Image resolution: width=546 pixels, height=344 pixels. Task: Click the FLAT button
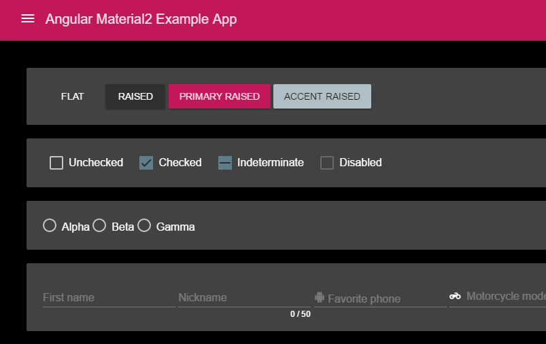pos(73,96)
